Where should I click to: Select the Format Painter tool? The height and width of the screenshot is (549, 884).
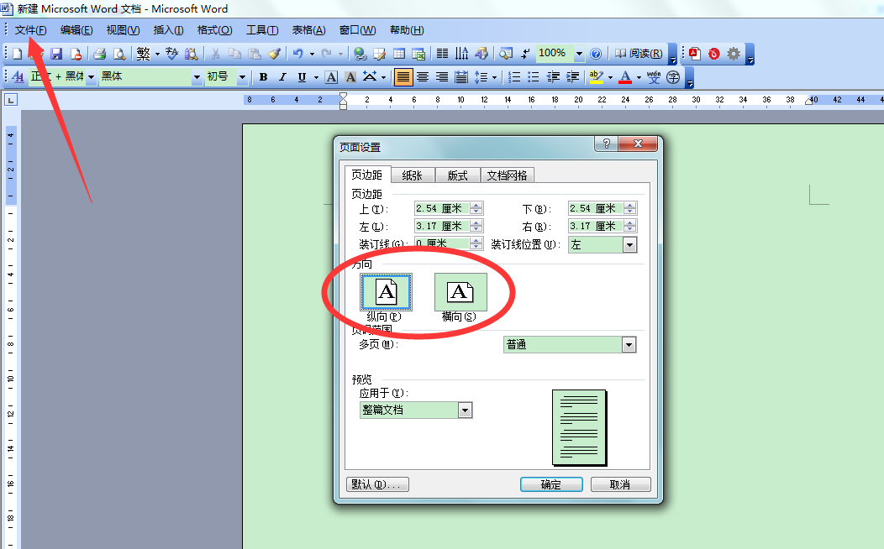(x=273, y=53)
